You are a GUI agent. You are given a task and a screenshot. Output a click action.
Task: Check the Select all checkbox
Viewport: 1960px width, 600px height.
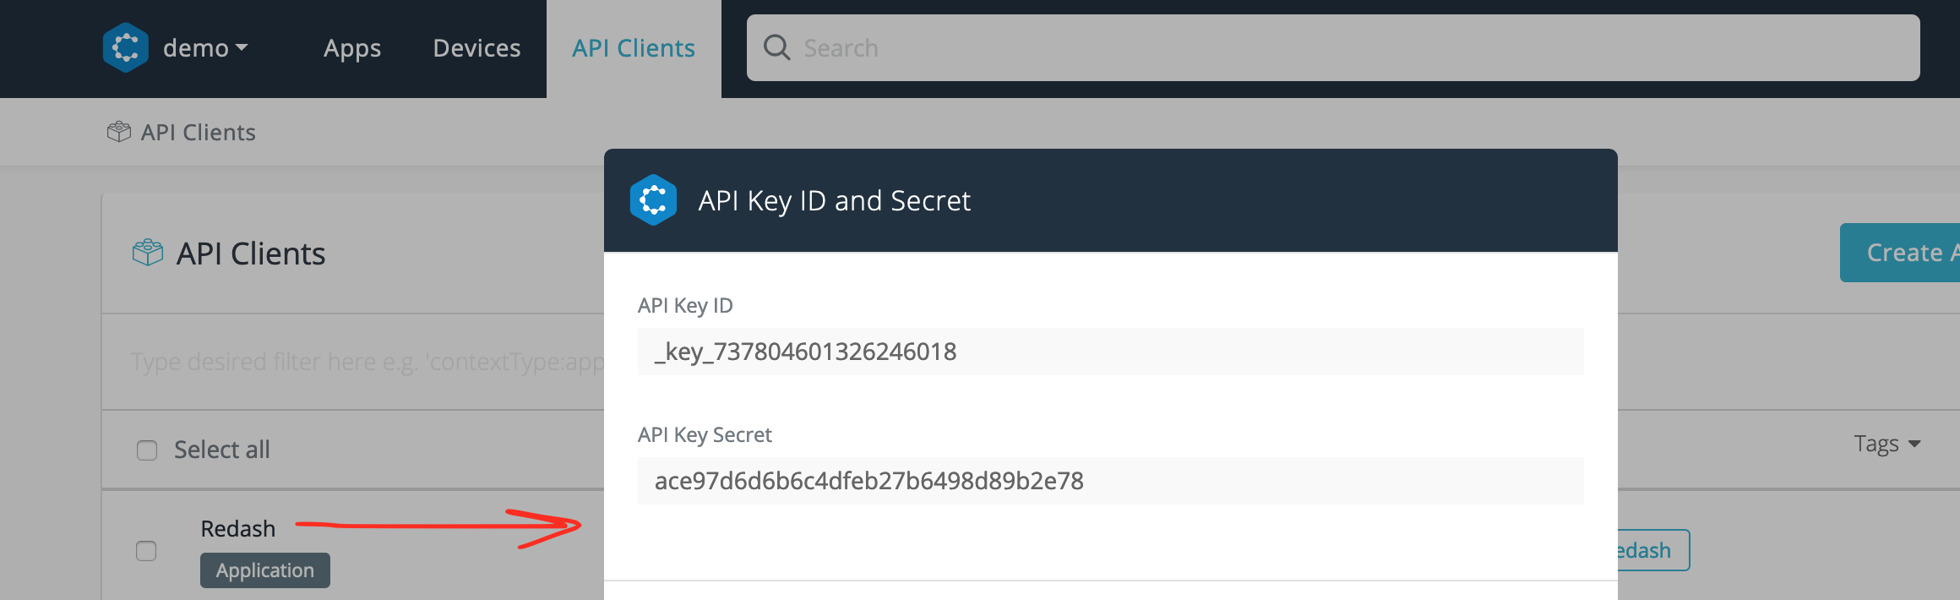pyautogui.click(x=147, y=450)
